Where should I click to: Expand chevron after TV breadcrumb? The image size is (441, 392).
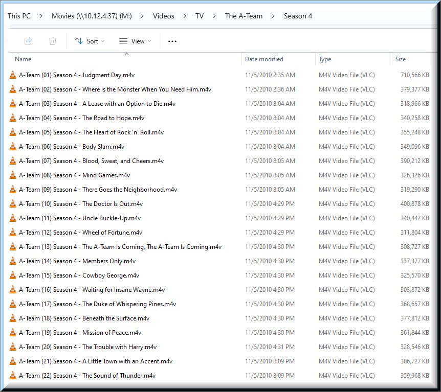click(x=214, y=16)
